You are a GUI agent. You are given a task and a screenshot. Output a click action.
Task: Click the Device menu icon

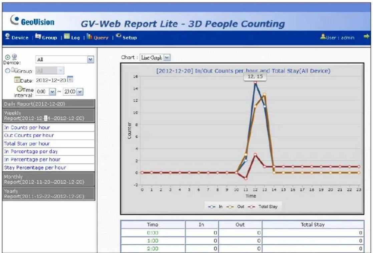coord(7,36)
